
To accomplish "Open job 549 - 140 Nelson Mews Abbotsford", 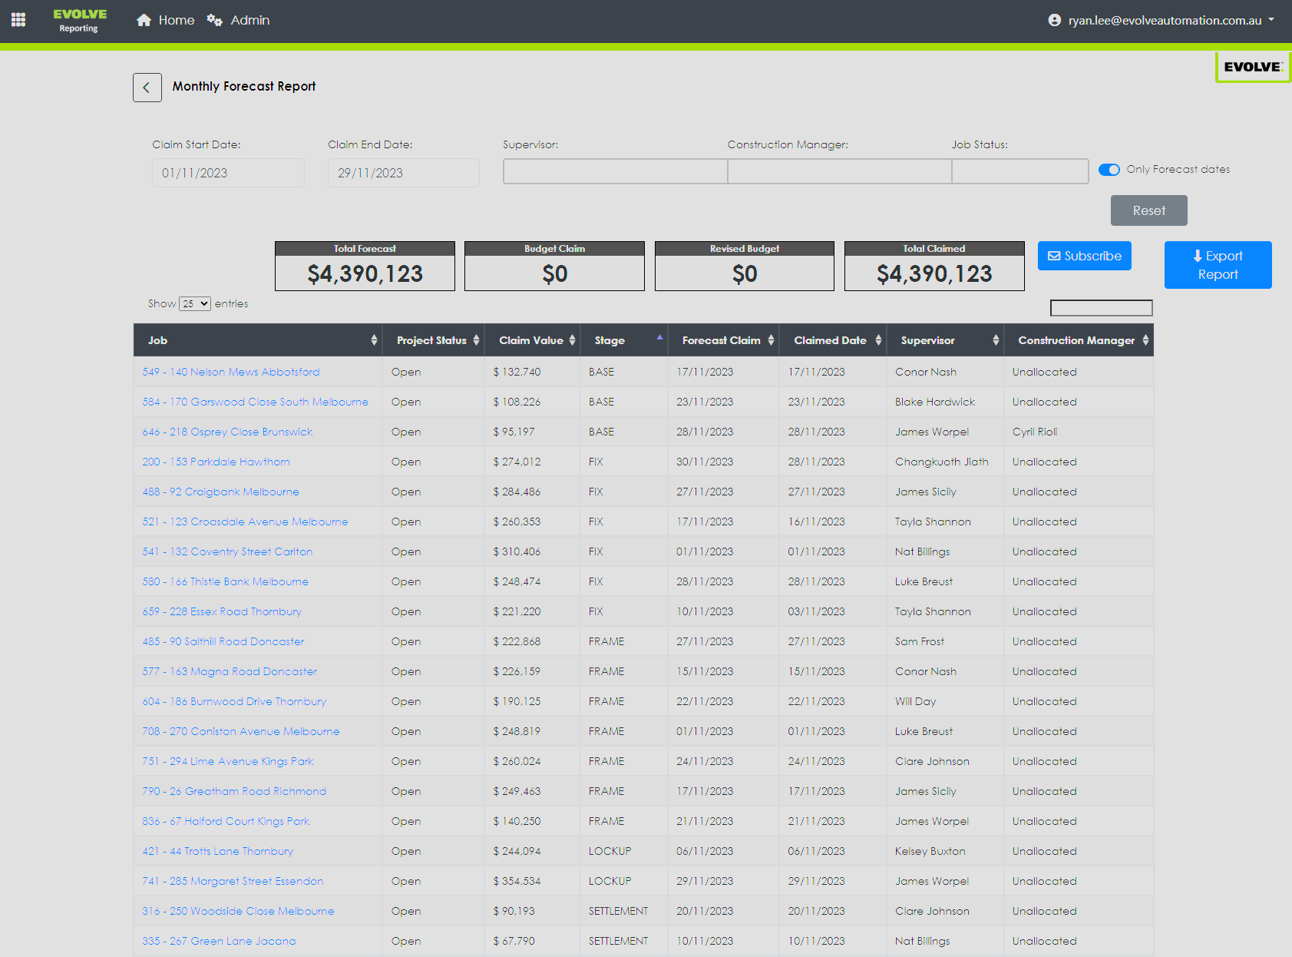I will point(230,372).
